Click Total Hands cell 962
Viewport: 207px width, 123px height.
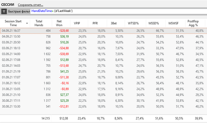48,48
